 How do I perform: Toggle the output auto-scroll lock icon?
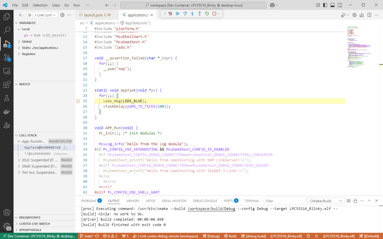355,200
